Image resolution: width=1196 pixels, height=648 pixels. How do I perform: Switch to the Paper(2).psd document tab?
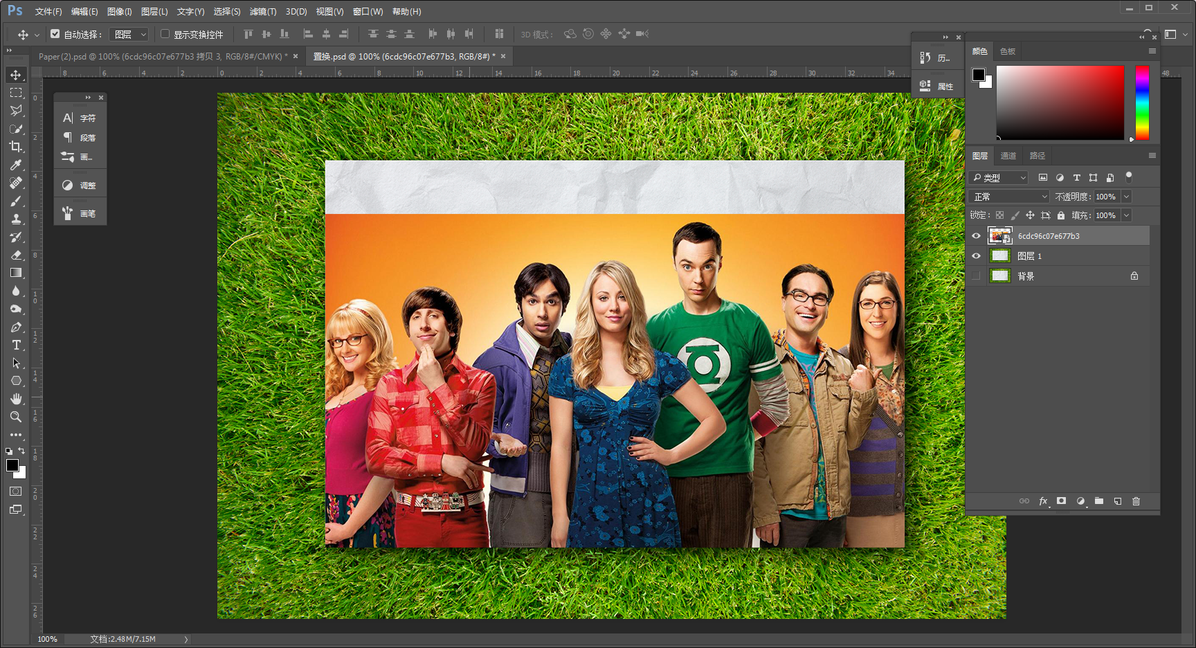pos(163,57)
